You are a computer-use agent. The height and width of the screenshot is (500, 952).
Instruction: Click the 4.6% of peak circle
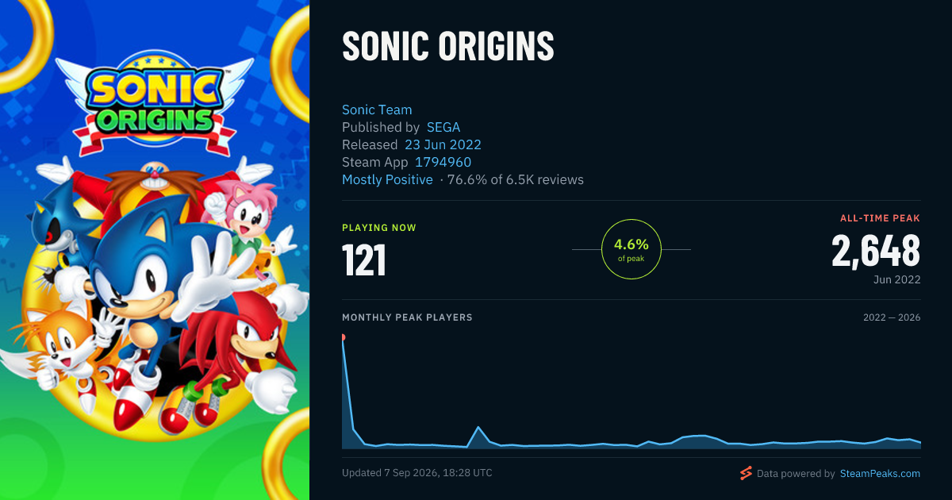coord(631,249)
